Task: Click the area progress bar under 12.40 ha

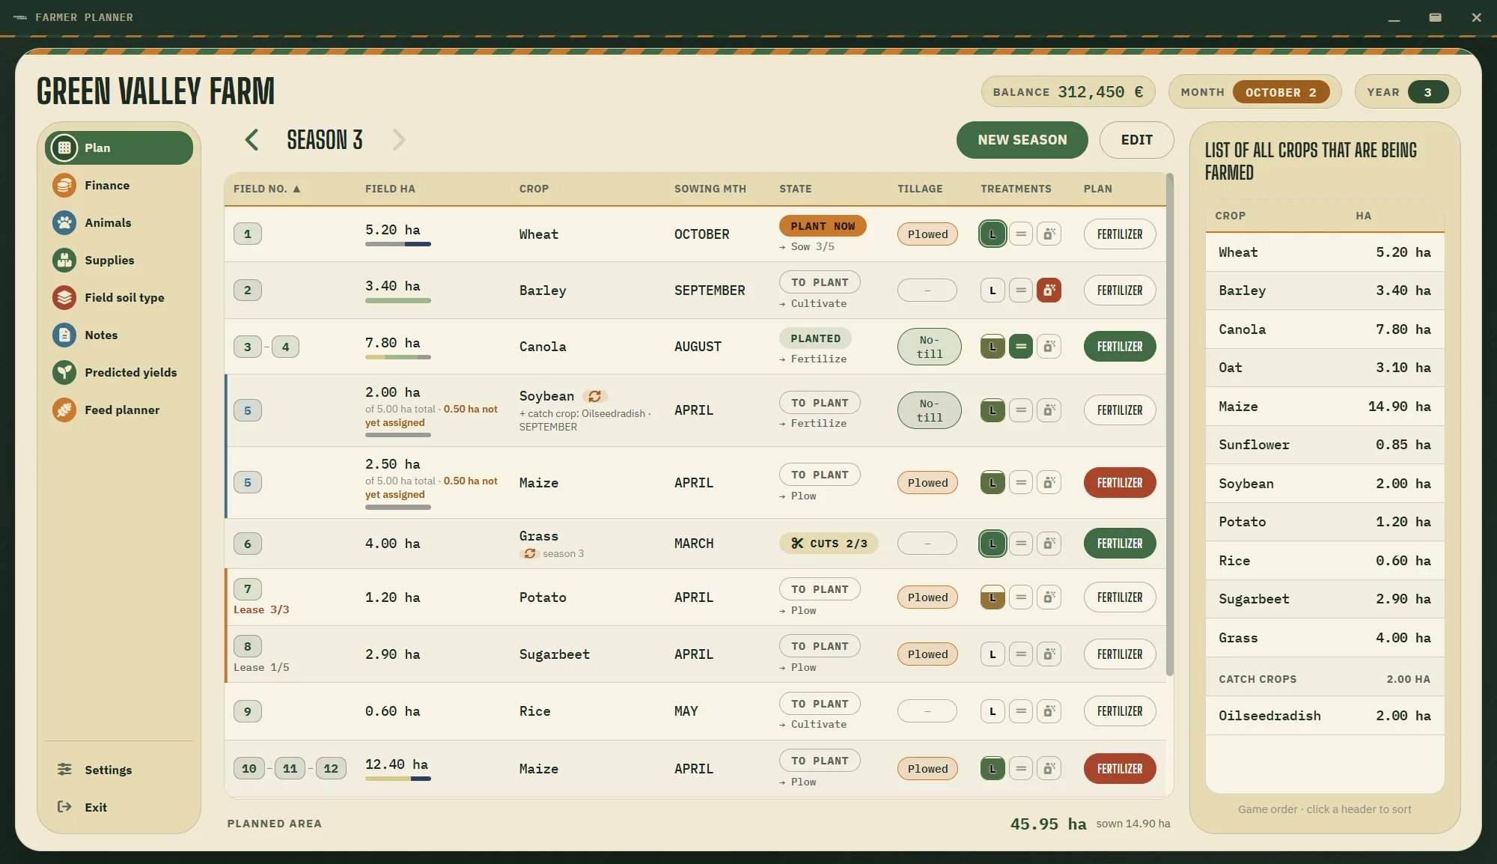Action: click(397, 779)
